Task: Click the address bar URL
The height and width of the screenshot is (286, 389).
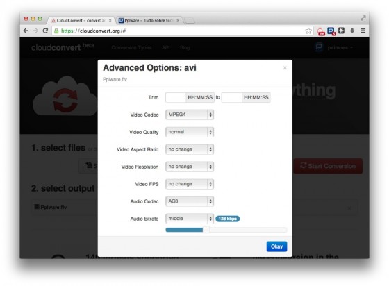Action: pyautogui.click(x=94, y=31)
